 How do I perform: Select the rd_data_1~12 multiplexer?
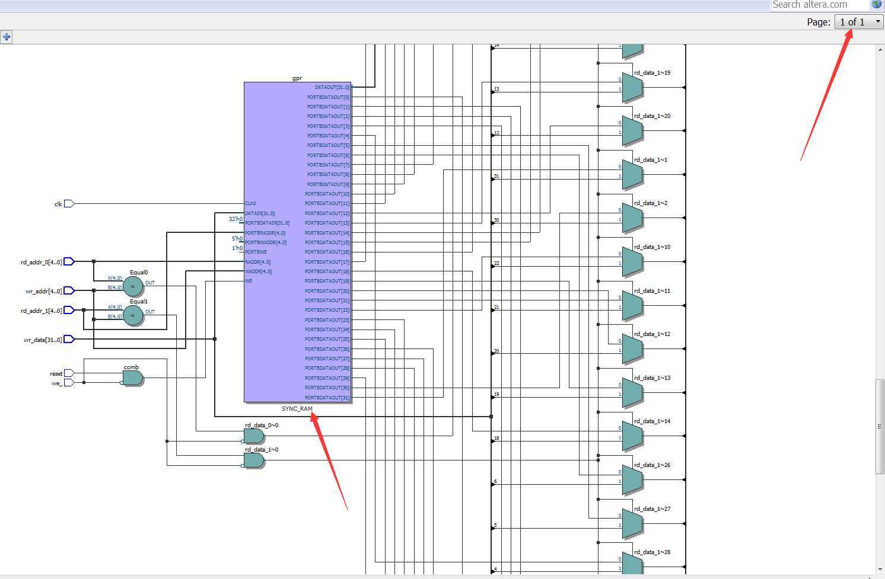click(x=632, y=349)
